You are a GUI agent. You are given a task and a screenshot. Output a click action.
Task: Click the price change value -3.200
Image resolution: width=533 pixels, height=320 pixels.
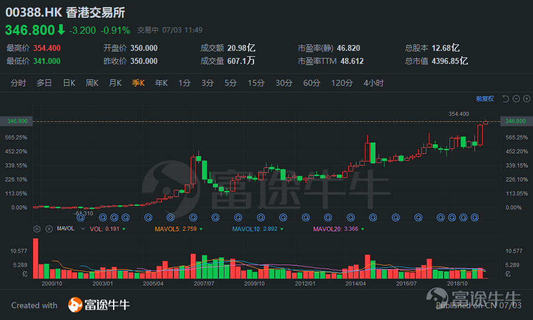click(x=82, y=31)
